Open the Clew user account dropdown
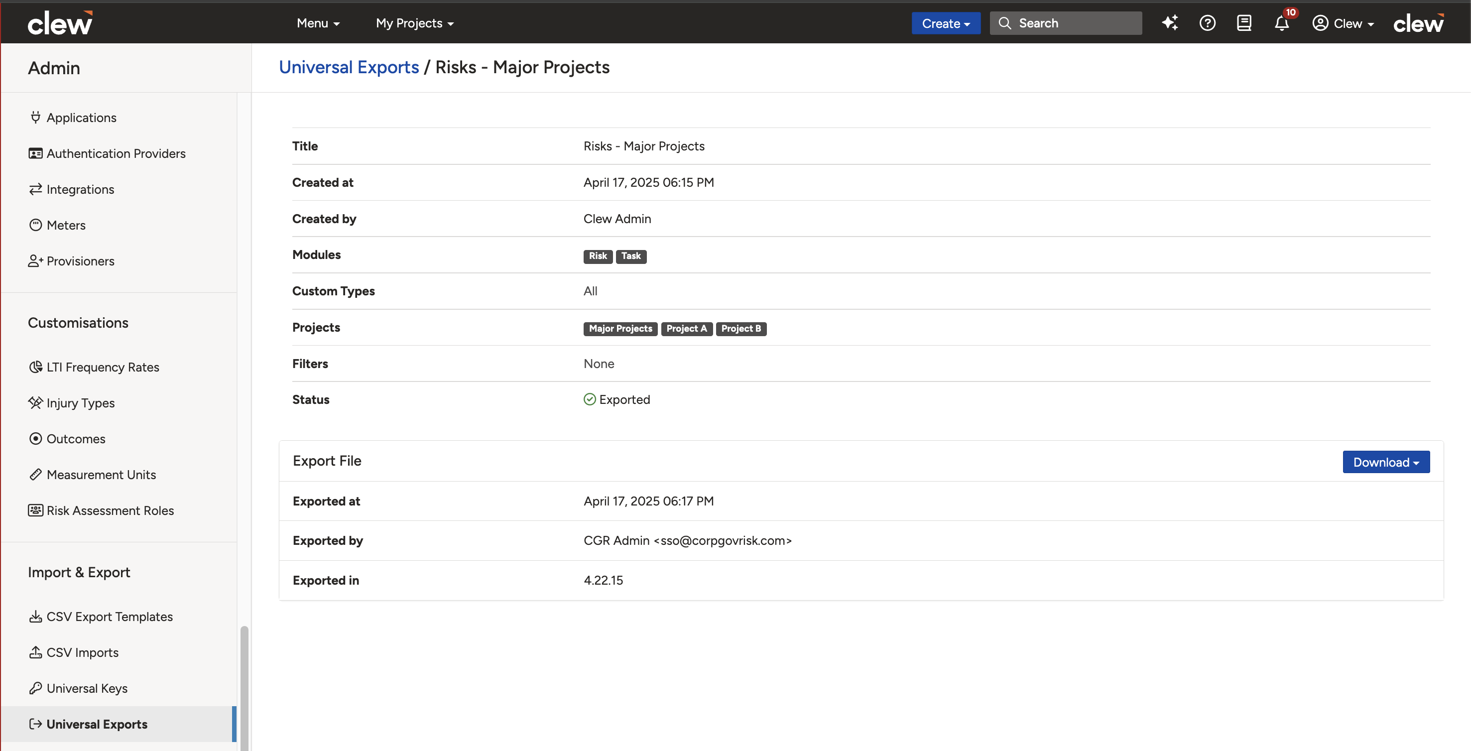Screen dimensions: 1471x751 tap(1343, 23)
